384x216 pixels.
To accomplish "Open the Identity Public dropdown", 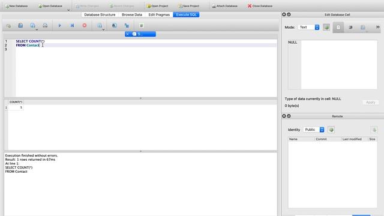I will (314, 130).
